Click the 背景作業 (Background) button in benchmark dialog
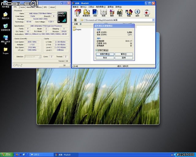196x157 pixels. point(105,54)
